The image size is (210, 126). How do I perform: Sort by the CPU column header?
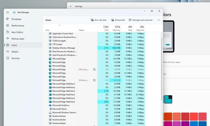click(x=103, y=28)
